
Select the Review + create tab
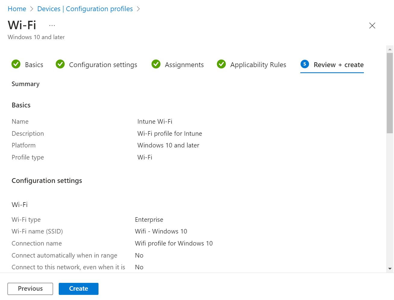tap(338, 65)
